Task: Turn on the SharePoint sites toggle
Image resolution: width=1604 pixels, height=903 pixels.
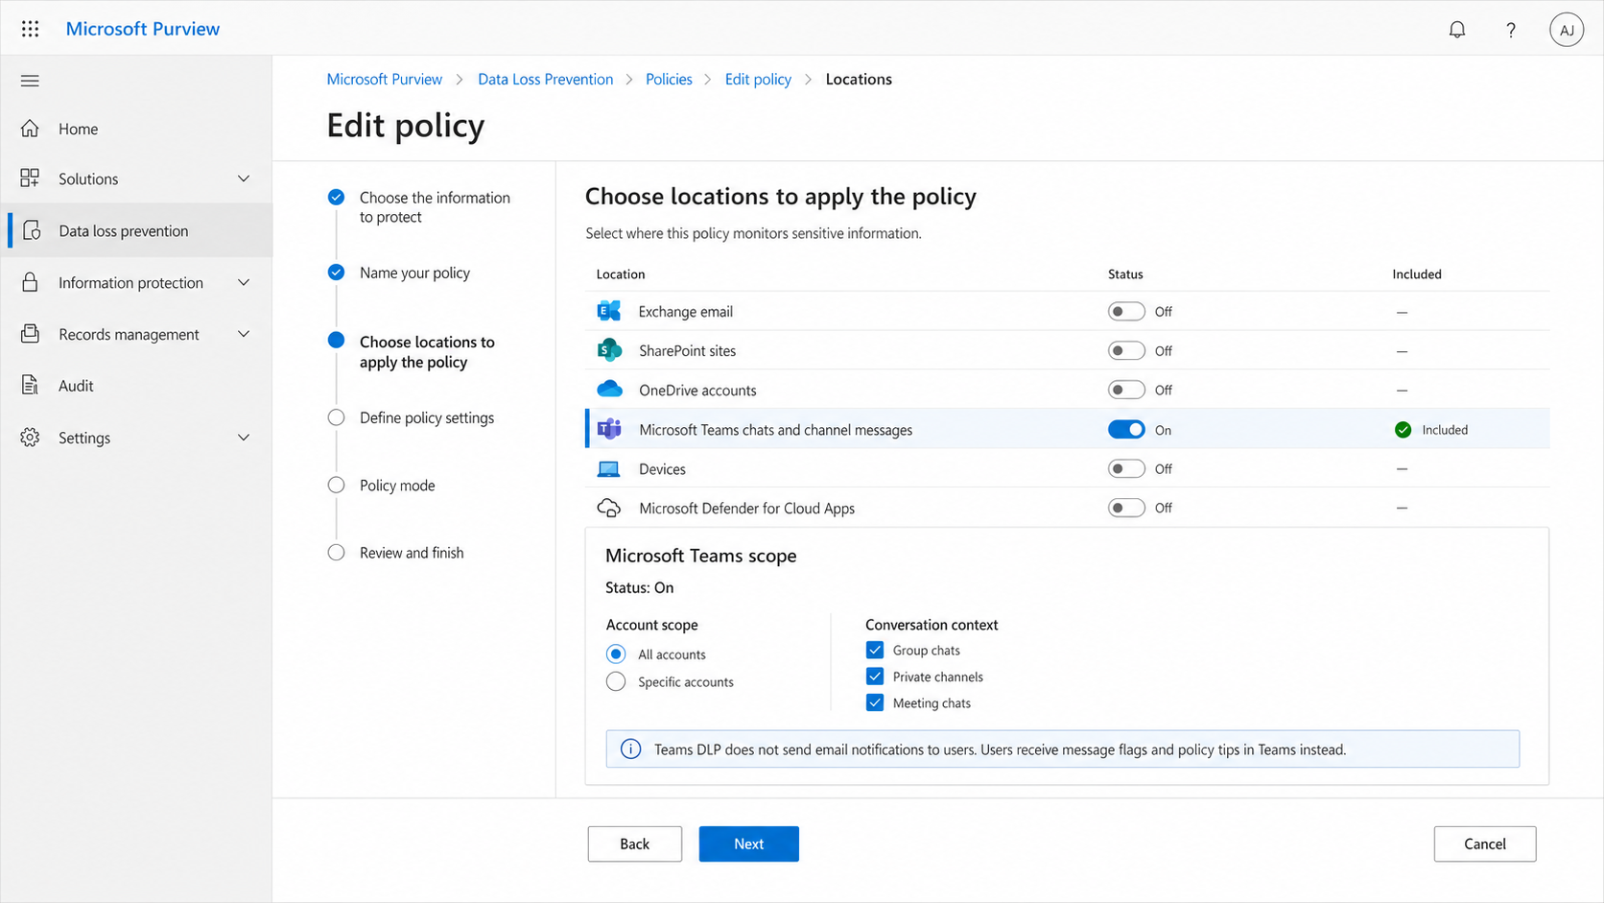Action: click(x=1126, y=351)
